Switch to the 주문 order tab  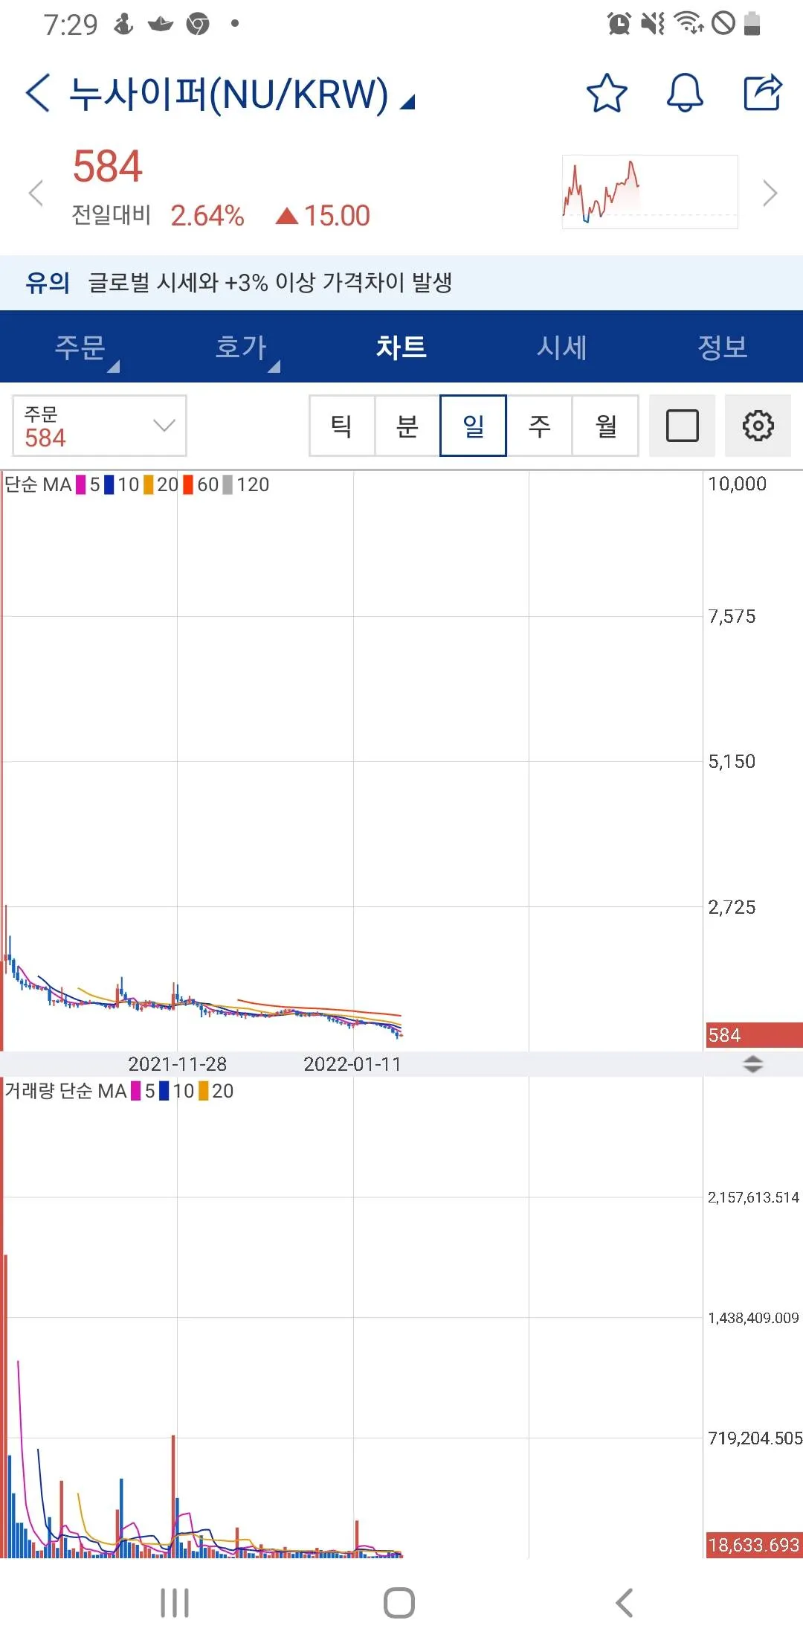pos(80,347)
